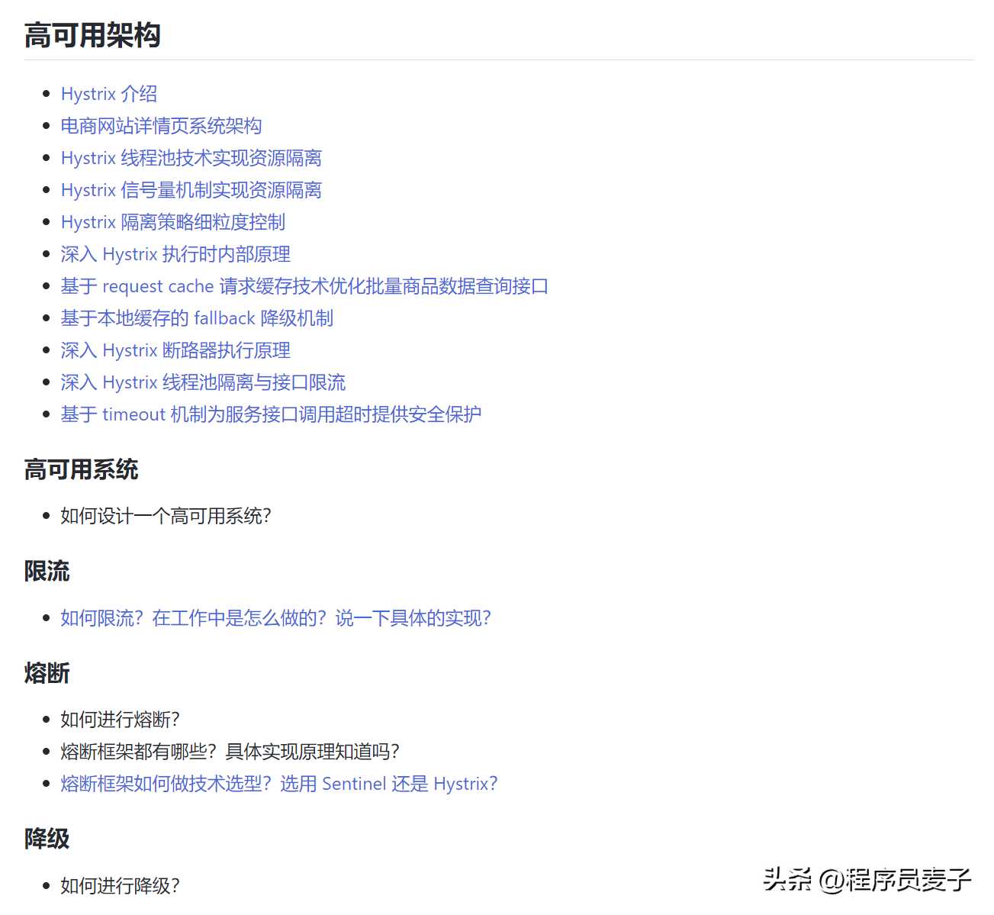Open Hystrix 线程池技术实现资源隔离 link
994x915 pixels.
[191, 158]
